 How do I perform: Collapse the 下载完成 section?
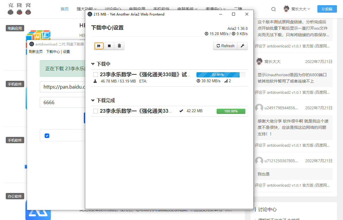(92, 100)
